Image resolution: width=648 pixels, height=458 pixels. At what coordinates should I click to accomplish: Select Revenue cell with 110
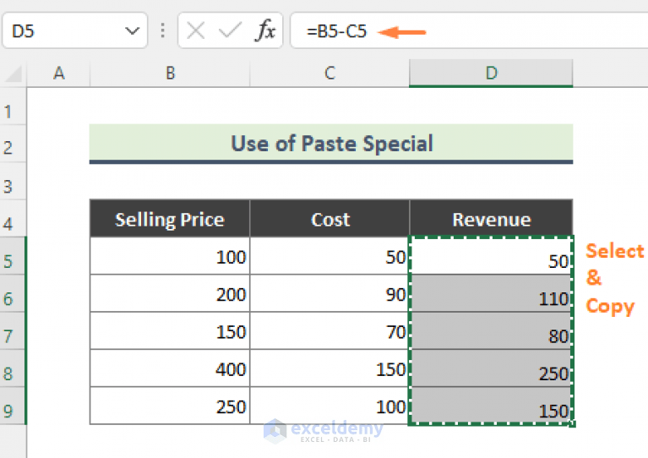point(491,293)
